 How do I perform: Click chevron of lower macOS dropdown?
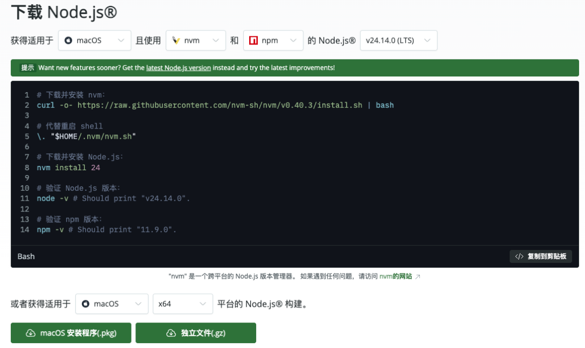(138, 304)
